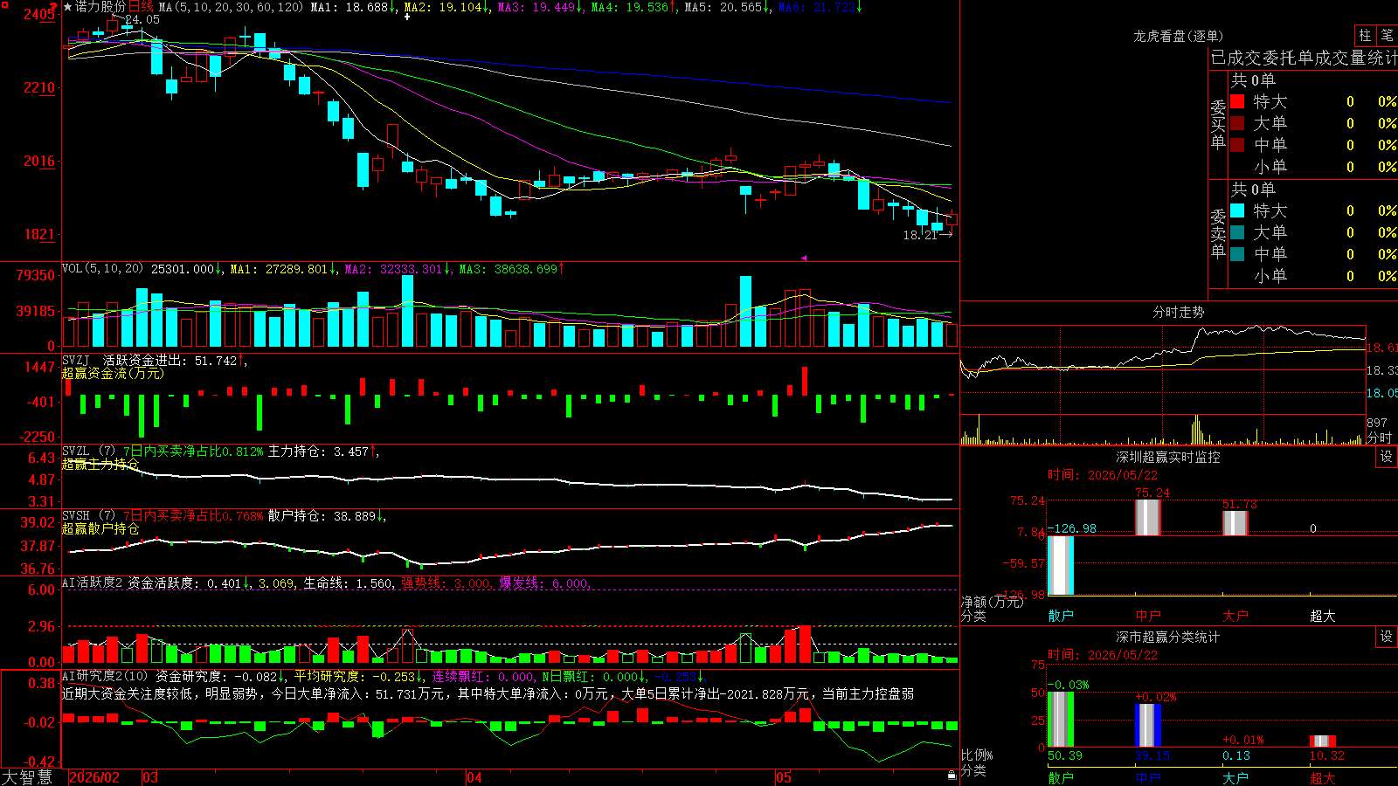Click the 爆发线: 6.000 label

tap(545, 583)
